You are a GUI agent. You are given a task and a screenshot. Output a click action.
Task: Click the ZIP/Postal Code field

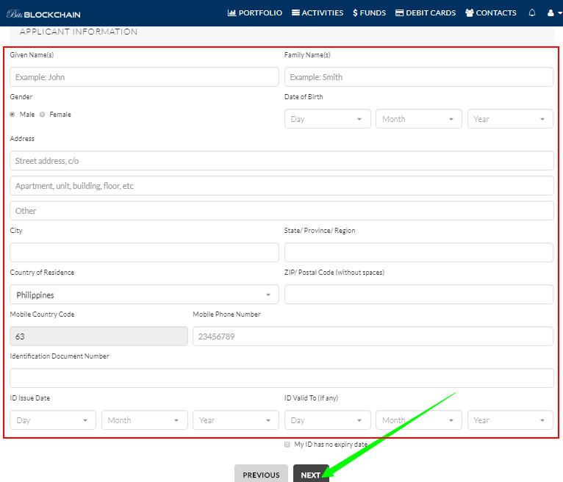click(419, 295)
